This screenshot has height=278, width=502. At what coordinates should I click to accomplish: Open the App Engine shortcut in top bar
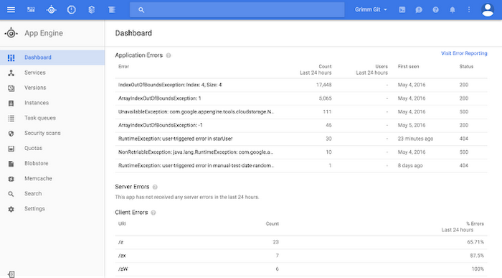click(x=51, y=10)
